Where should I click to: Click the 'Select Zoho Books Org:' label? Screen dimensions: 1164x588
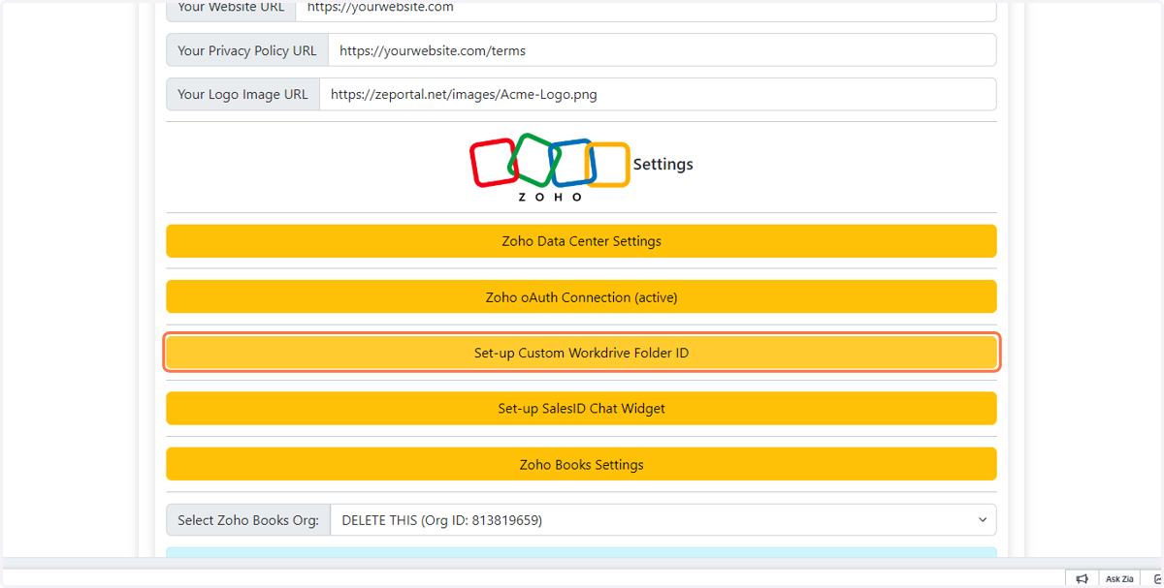coord(248,520)
